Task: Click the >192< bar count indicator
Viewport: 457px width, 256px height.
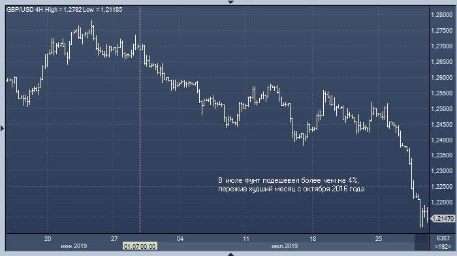Action: pyautogui.click(x=443, y=247)
